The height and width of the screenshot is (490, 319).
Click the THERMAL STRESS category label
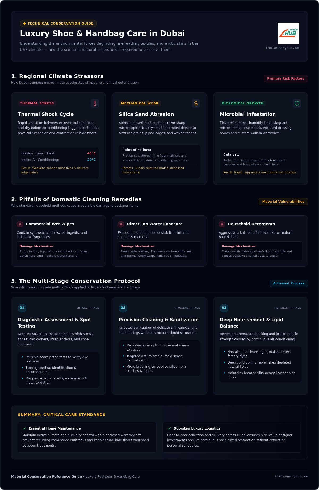(x=37, y=103)
